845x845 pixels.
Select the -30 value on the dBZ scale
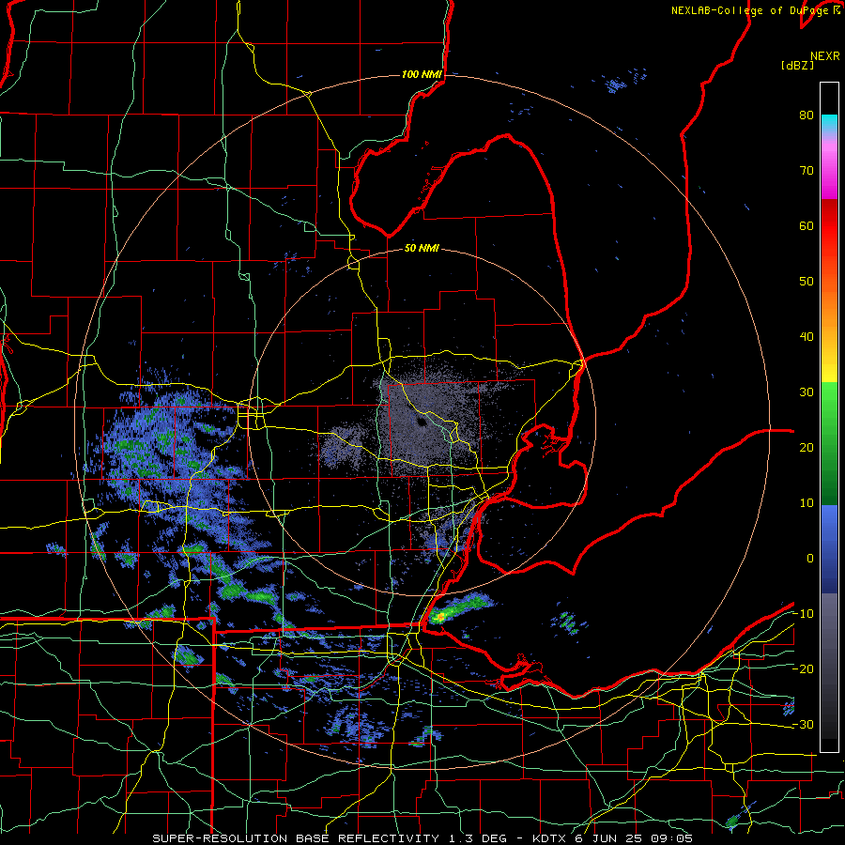click(x=803, y=724)
